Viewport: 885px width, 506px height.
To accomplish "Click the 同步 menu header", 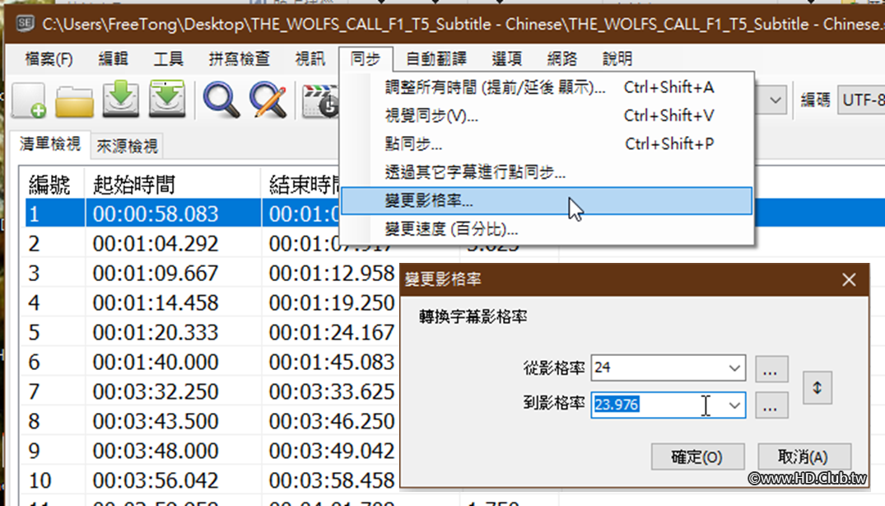I will click(x=366, y=59).
